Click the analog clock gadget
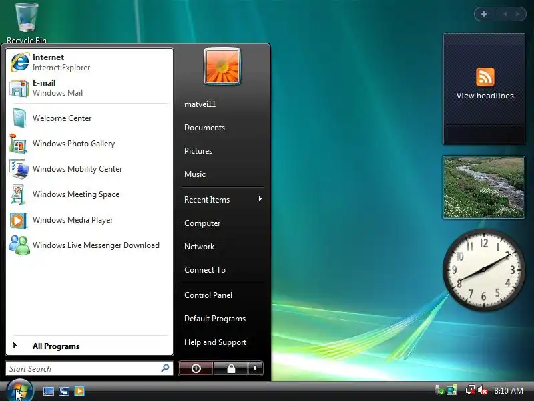Screen dimensions: 534x401 click(483, 270)
